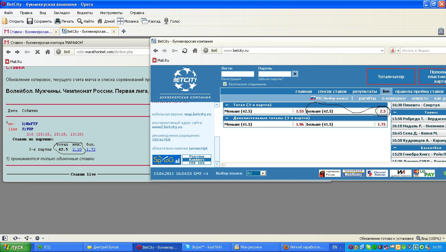Activate the Голос microphone icon
446x252 pixels.
click(x=166, y=21)
